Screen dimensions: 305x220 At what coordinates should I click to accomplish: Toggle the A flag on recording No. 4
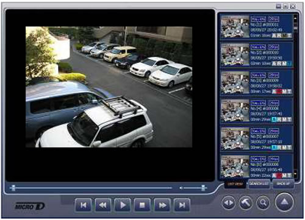tap(274, 119)
